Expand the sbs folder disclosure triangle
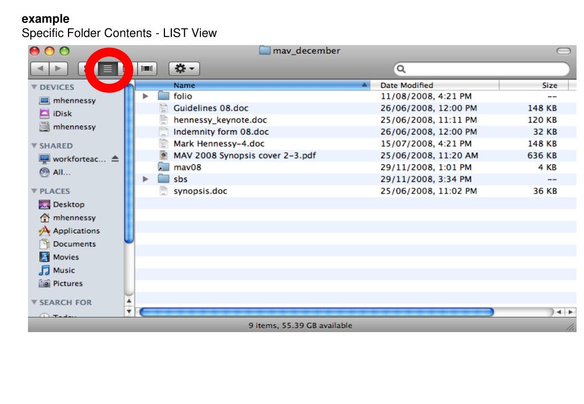 coord(146,179)
